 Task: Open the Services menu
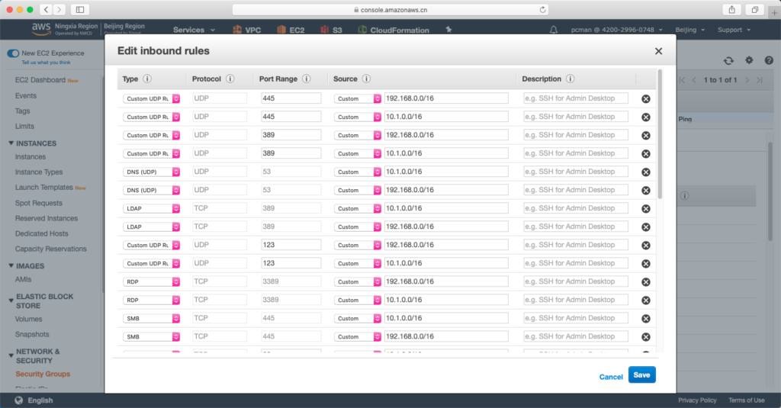click(194, 30)
